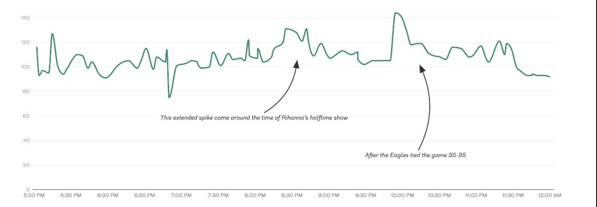Click the highest peak of the green line

[396, 13]
